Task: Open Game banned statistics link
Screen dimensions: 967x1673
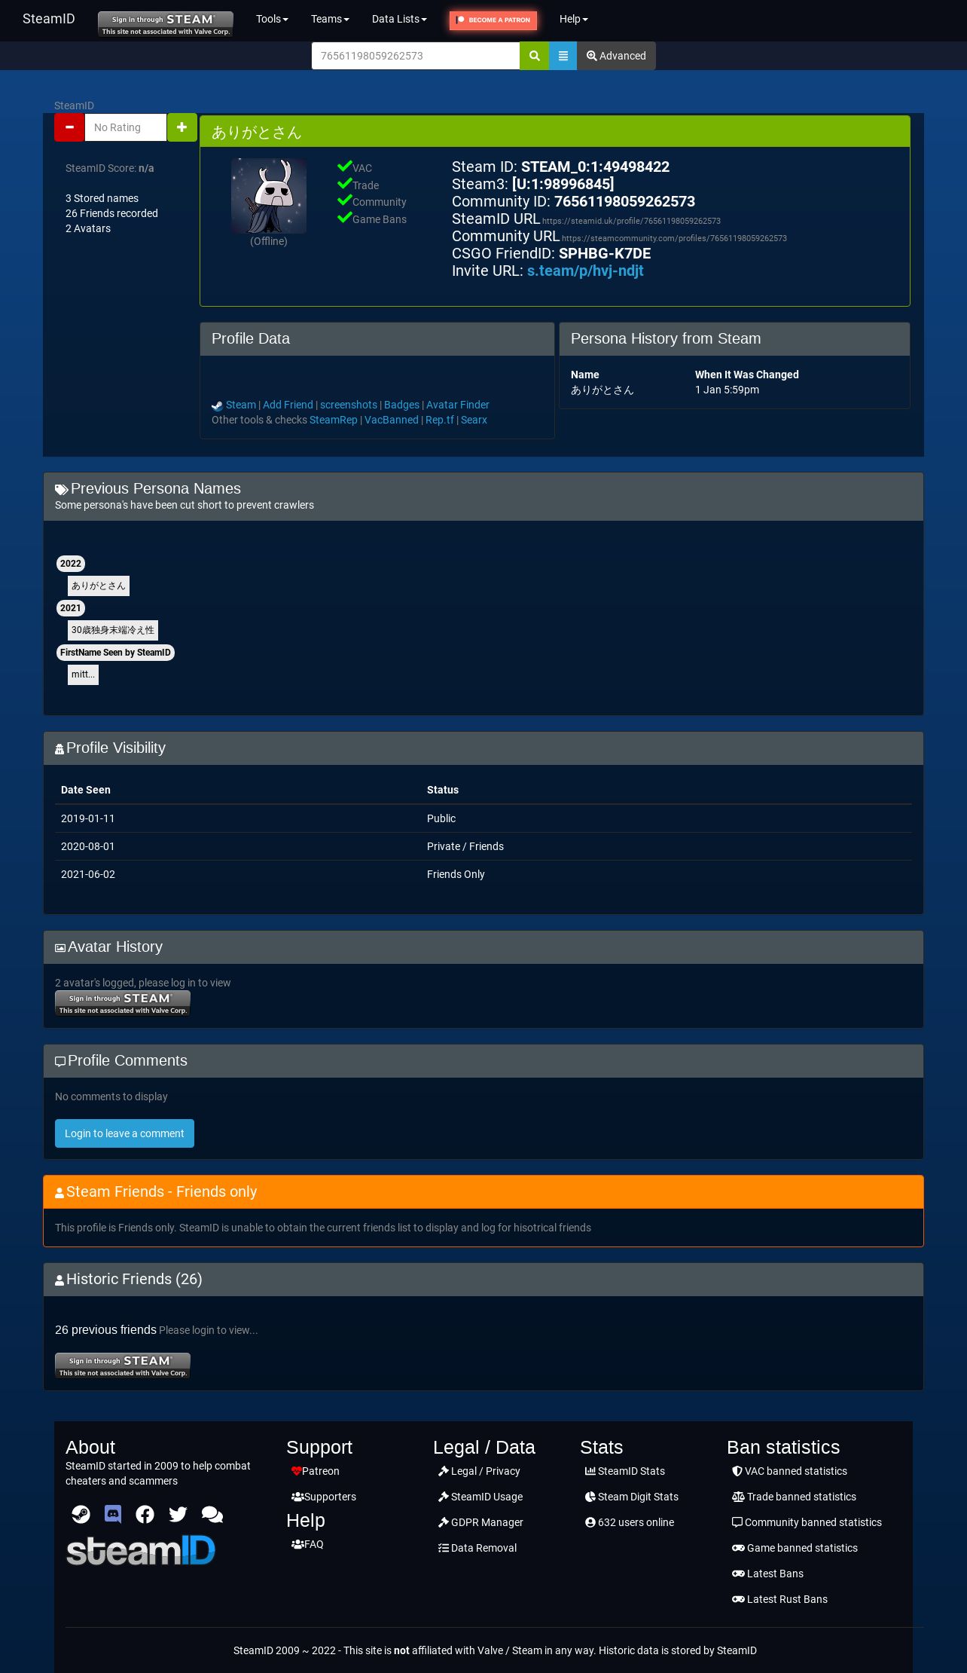Action: tap(795, 1548)
